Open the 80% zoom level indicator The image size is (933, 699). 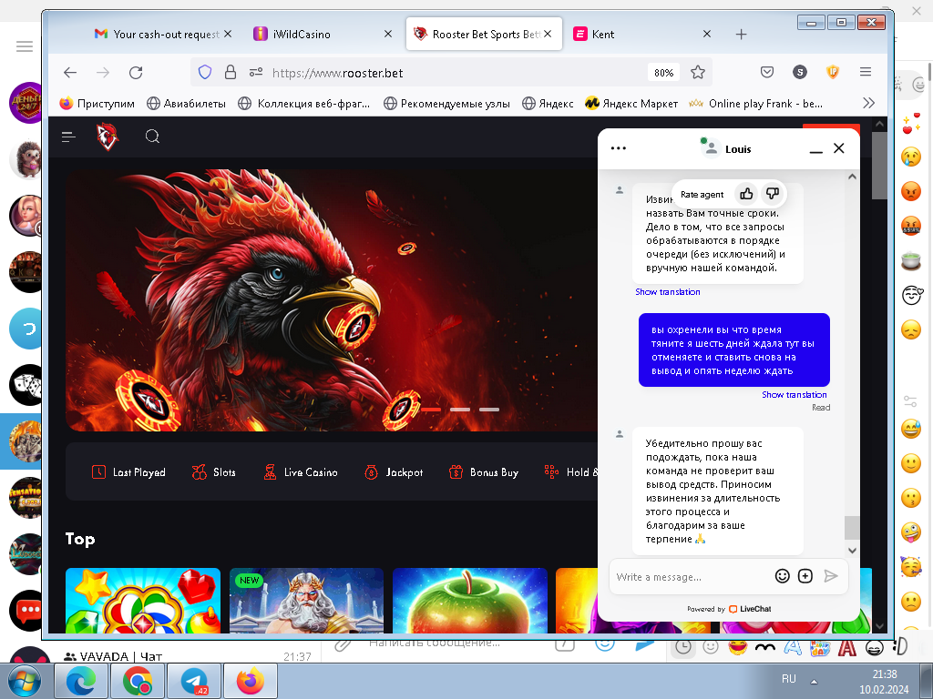tap(663, 73)
